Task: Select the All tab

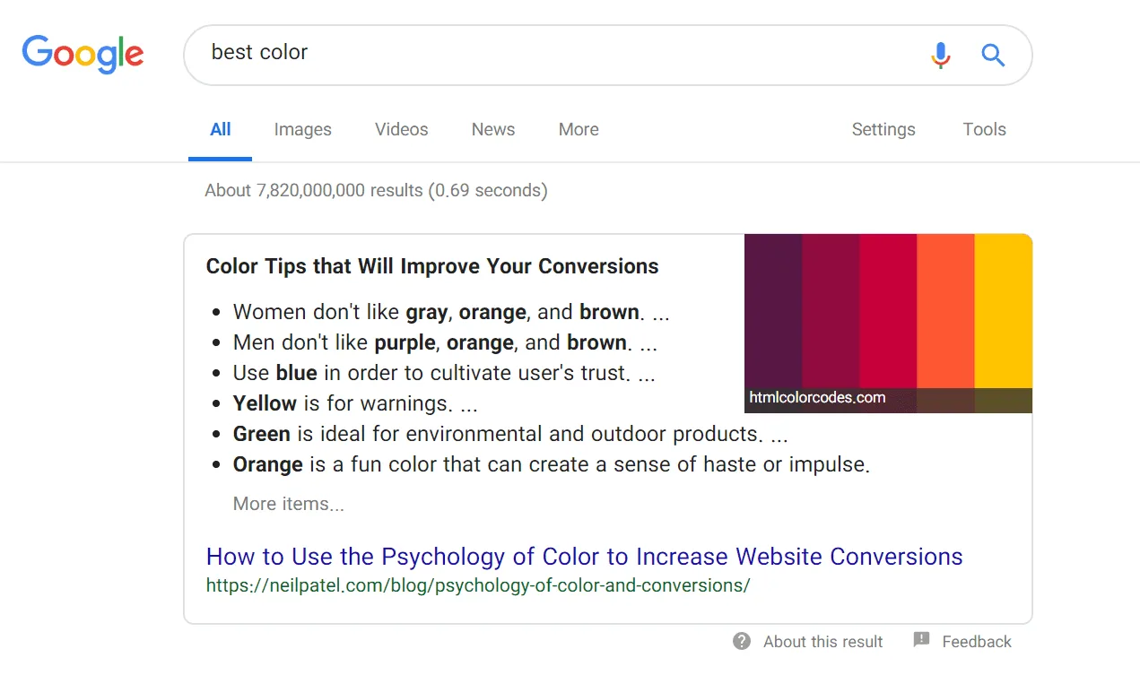Action: pos(220,130)
